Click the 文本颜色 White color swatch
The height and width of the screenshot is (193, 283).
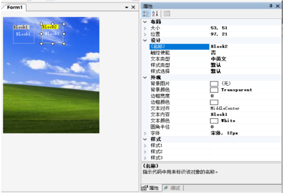[x=214, y=121]
